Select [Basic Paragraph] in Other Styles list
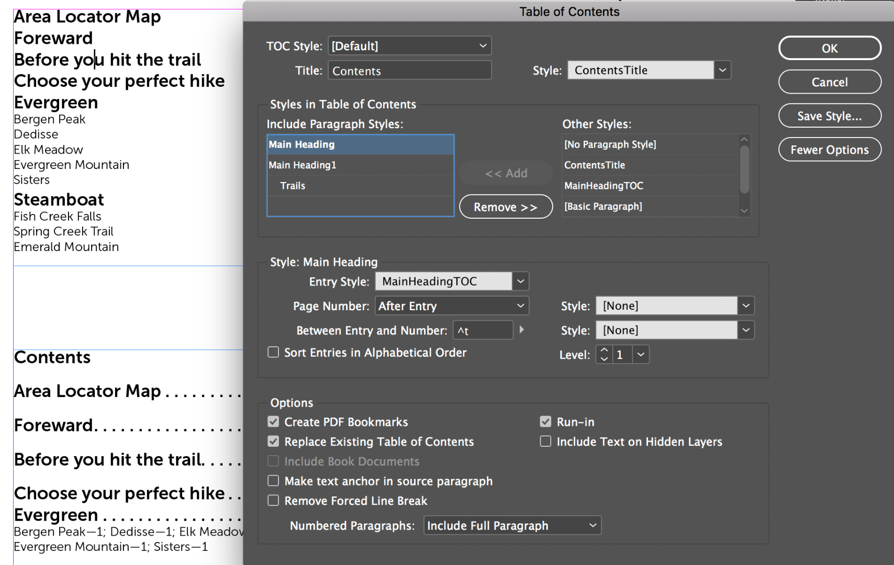 click(x=650, y=206)
